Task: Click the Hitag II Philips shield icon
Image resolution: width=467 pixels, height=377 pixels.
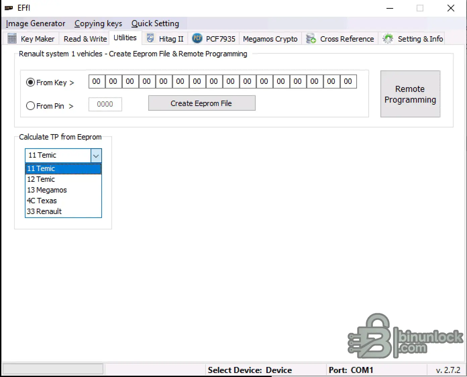Action: (151, 38)
